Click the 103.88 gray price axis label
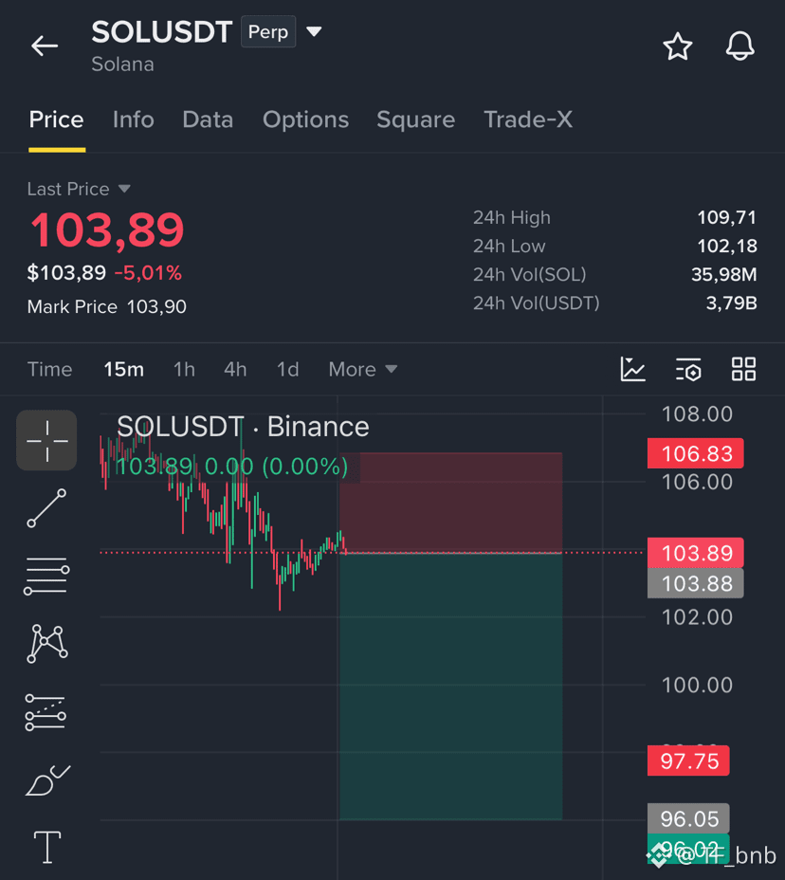 [x=695, y=583]
